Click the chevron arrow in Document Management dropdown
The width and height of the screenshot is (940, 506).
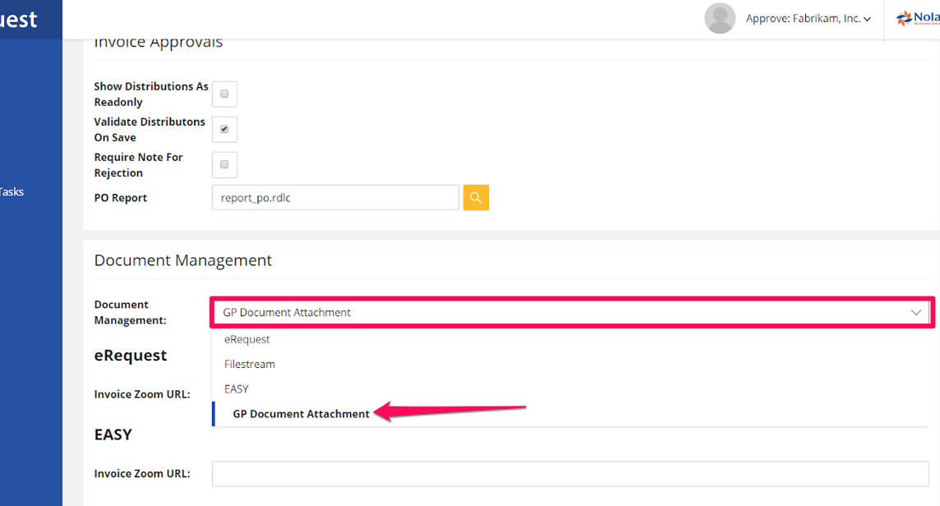click(x=915, y=313)
